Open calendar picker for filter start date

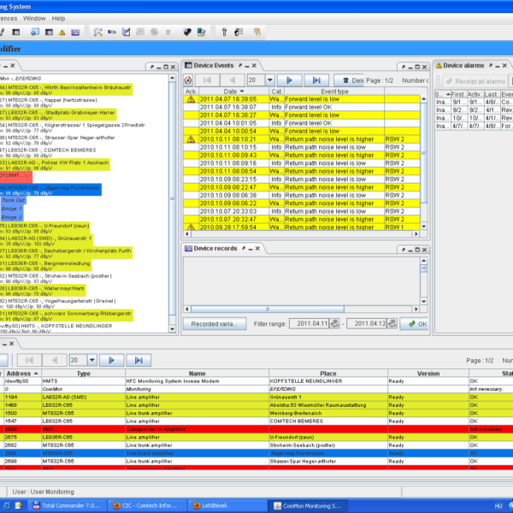(x=334, y=324)
